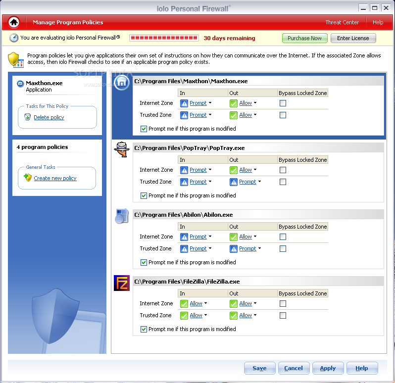This screenshot has height=383, width=395.
Task: Select the Abilon.exe policy header
Action: click(258, 215)
